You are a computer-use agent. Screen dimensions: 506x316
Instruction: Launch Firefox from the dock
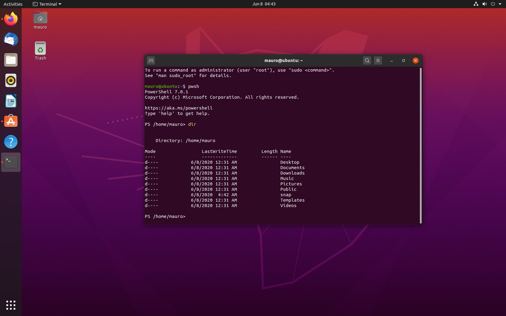[x=11, y=19]
